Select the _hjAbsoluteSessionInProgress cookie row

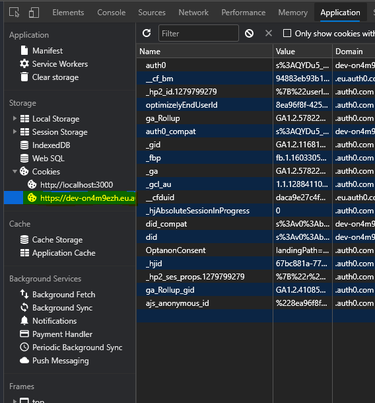[x=256, y=211]
